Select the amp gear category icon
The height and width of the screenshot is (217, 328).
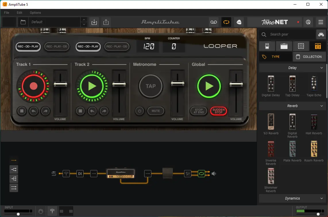click(x=284, y=46)
